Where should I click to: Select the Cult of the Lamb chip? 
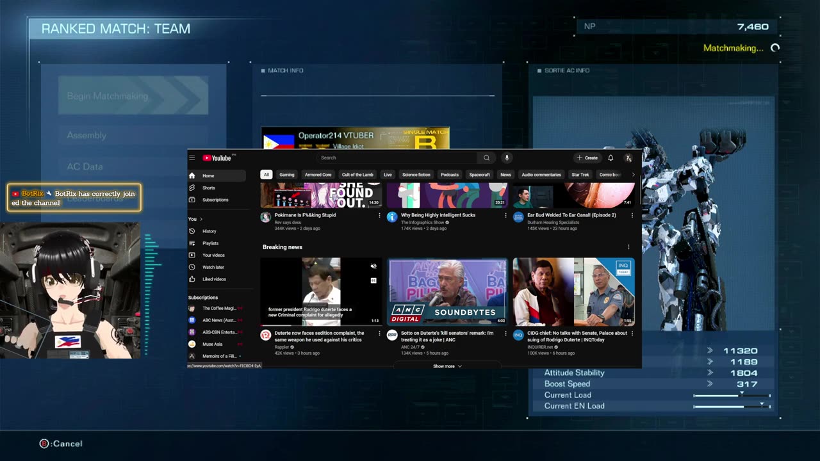357,175
